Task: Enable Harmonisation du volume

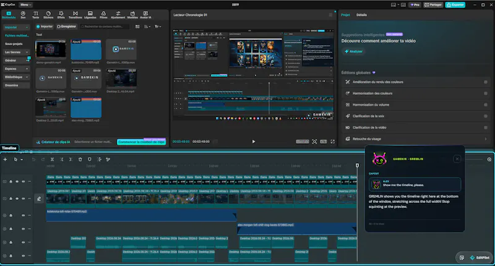Action: click(x=486, y=105)
